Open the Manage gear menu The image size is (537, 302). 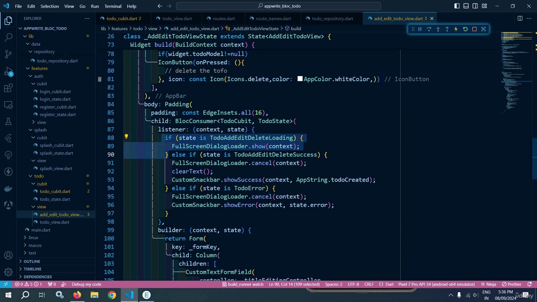click(8, 272)
